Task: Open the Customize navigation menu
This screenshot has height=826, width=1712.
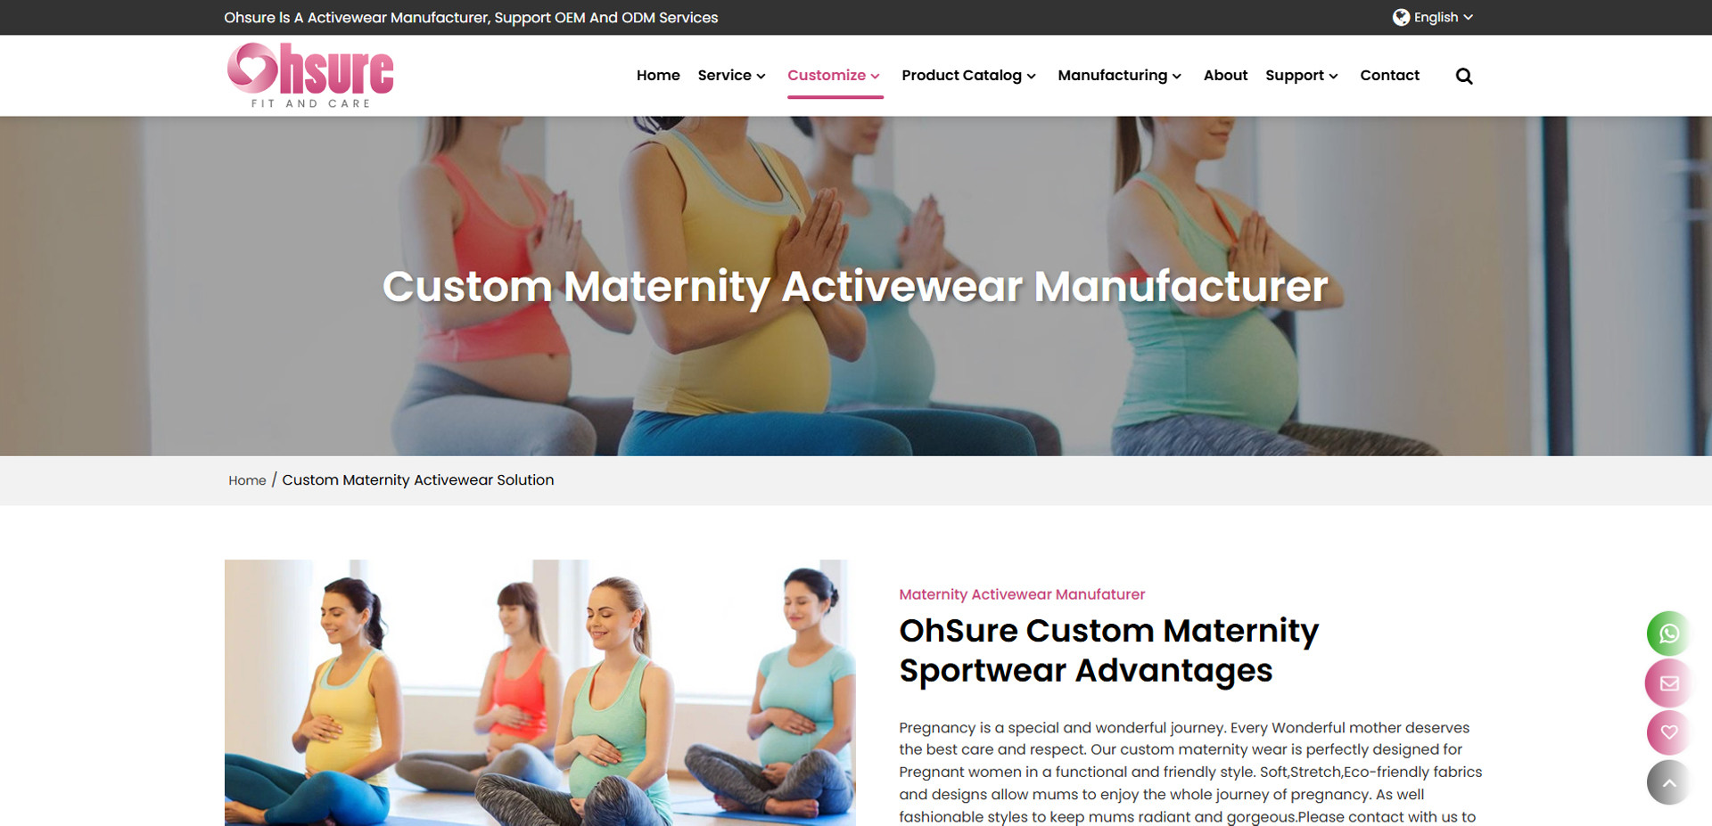Action: click(834, 76)
